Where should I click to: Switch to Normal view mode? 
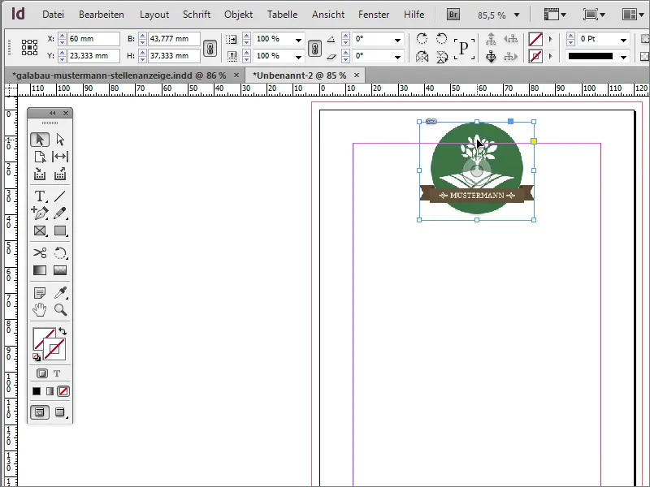(x=40, y=412)
